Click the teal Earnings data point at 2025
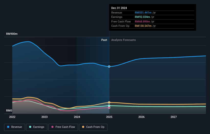 (109, 106)
